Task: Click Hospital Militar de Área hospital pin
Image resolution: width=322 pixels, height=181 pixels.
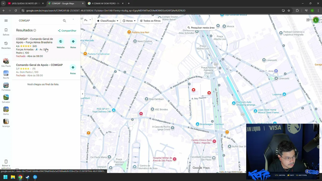Action: [174, 159]
